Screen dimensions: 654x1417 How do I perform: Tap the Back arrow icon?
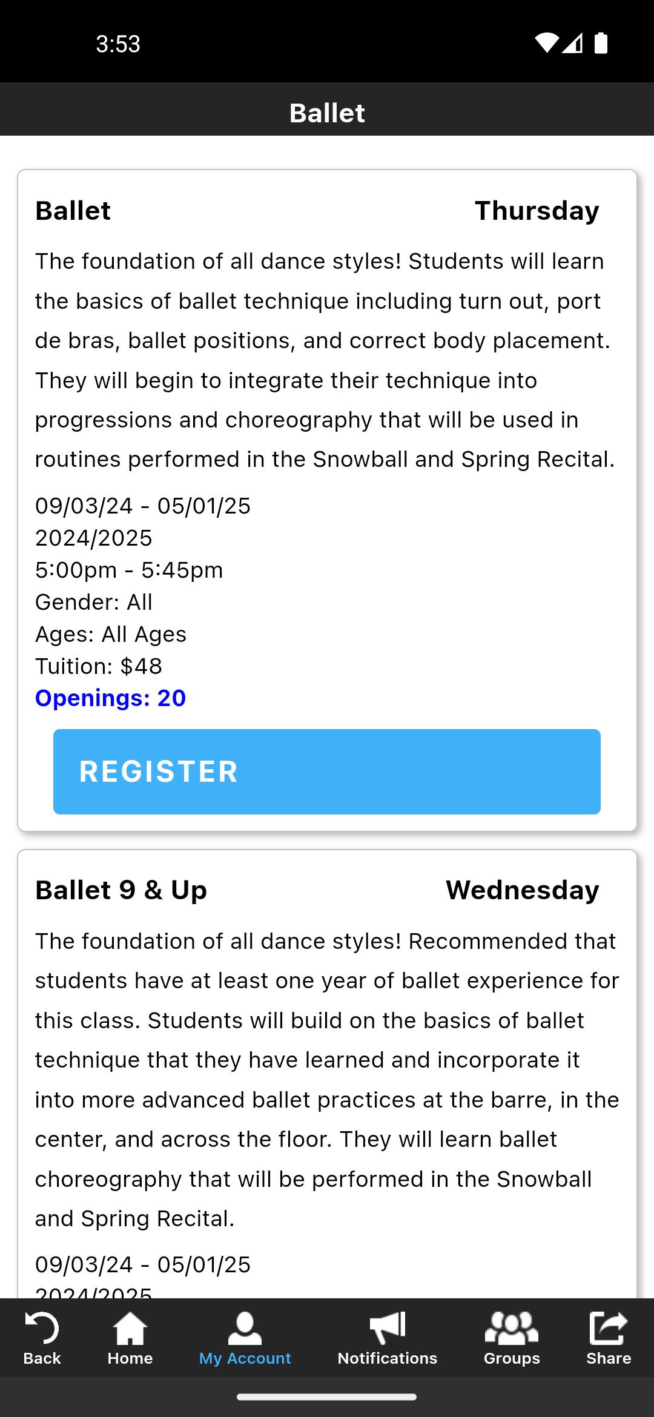pos(42,1327)
